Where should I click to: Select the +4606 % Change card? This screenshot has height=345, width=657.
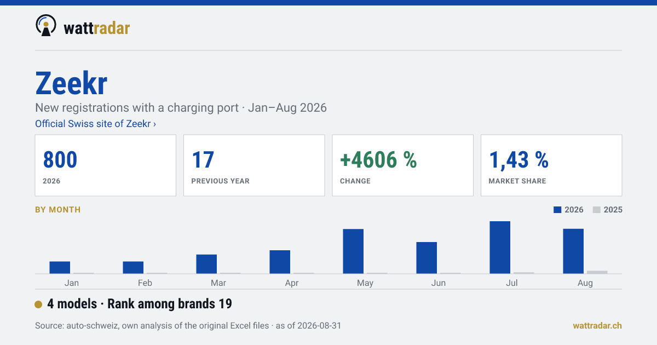(x=402, y=165)
